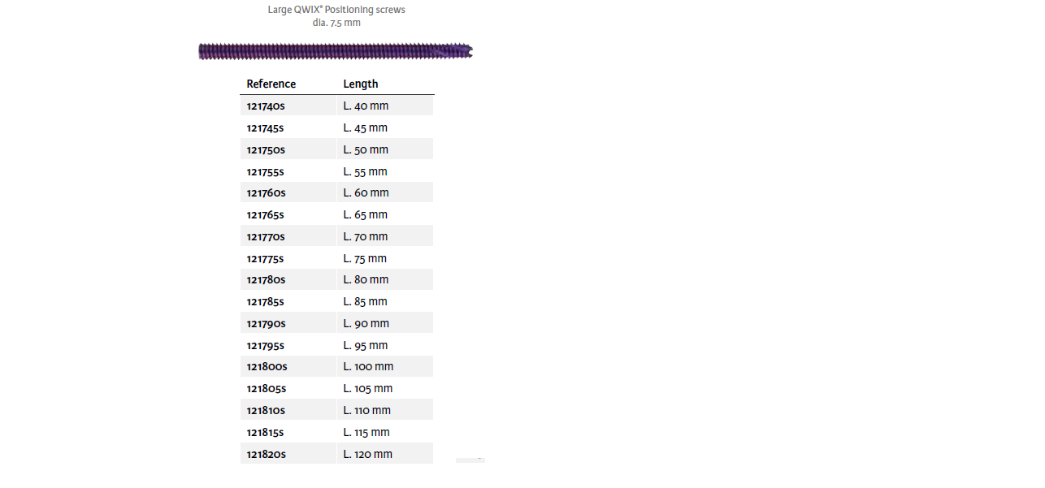Click the L. 55 mm length entry
Image resolution: width=1045 pixels, height=488 pixels.
365,172
